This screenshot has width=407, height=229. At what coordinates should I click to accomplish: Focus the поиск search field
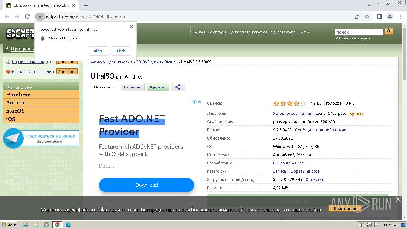(359, 32)
